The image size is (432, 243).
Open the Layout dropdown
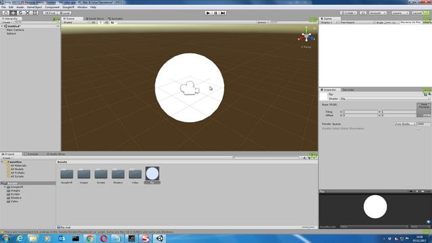coord(421,13)
